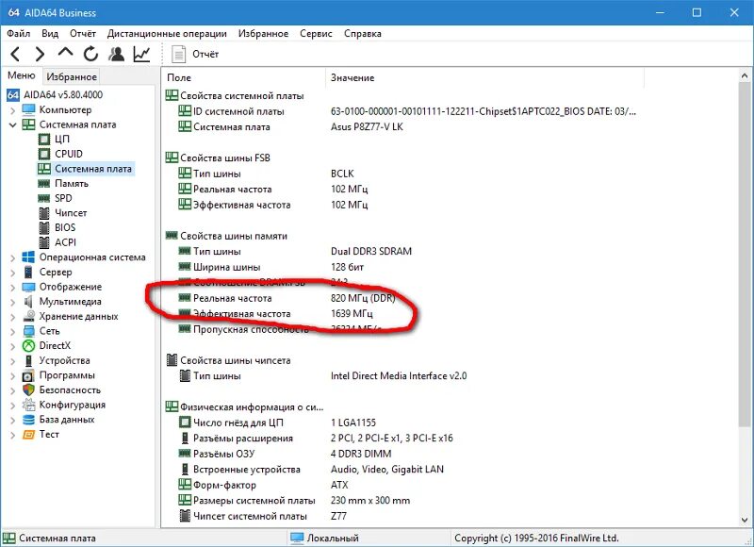Click the database icon beside База данных
This screenshot has width=754, height=547.
pos(28,420)
